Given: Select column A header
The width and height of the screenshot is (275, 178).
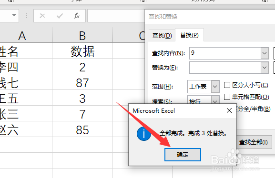Looking at the screenshot, I should tap(26, 36).
